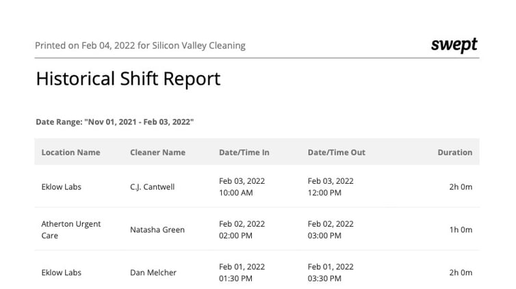Select Feb 03, 2022 10:00 AM time in
Image resolution: width=516 pixels, height=289 pixels.
242,187
